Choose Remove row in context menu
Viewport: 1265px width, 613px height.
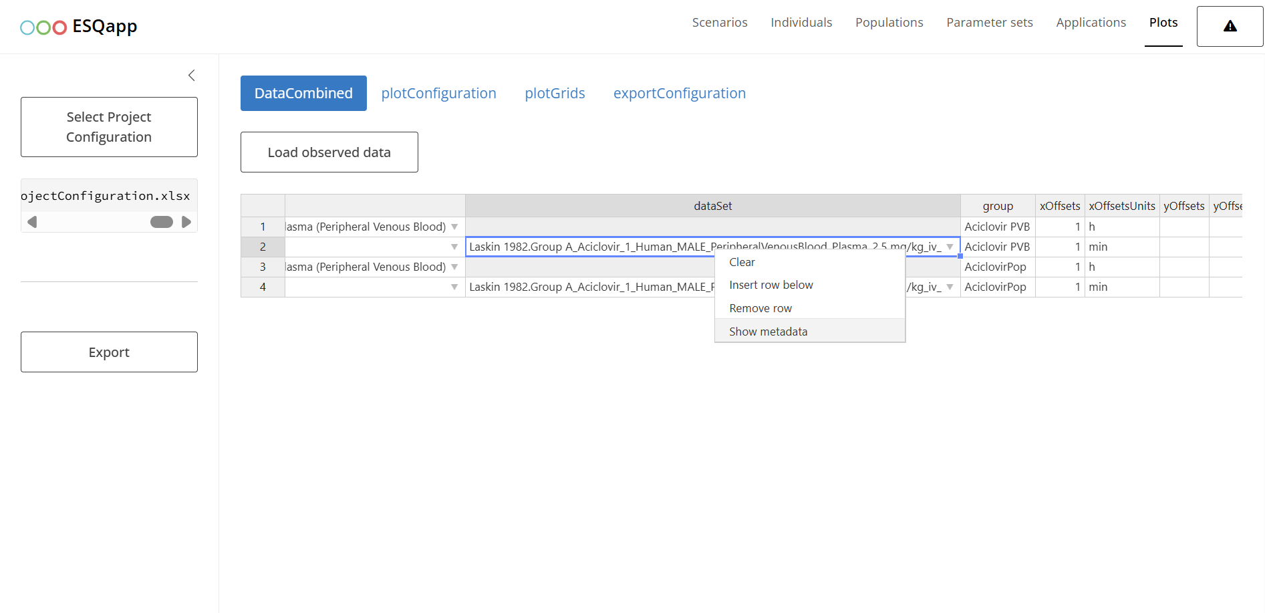pyautogui.click(x=760, y=308)
